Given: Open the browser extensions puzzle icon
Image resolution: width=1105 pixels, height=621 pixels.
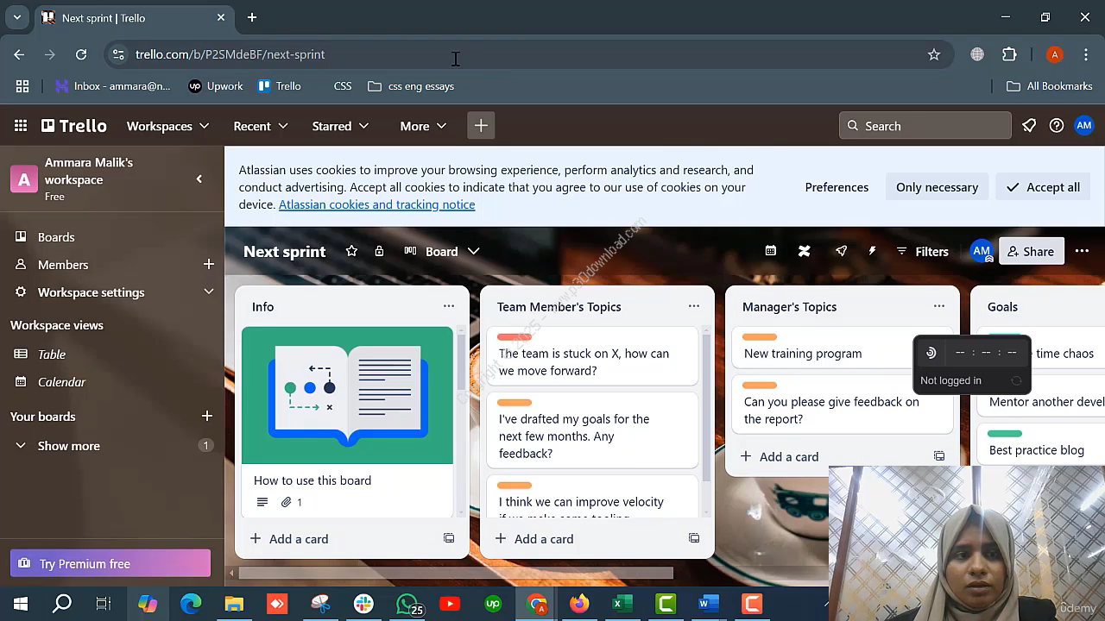Looking at the screenshot, I should (1009, 54).
